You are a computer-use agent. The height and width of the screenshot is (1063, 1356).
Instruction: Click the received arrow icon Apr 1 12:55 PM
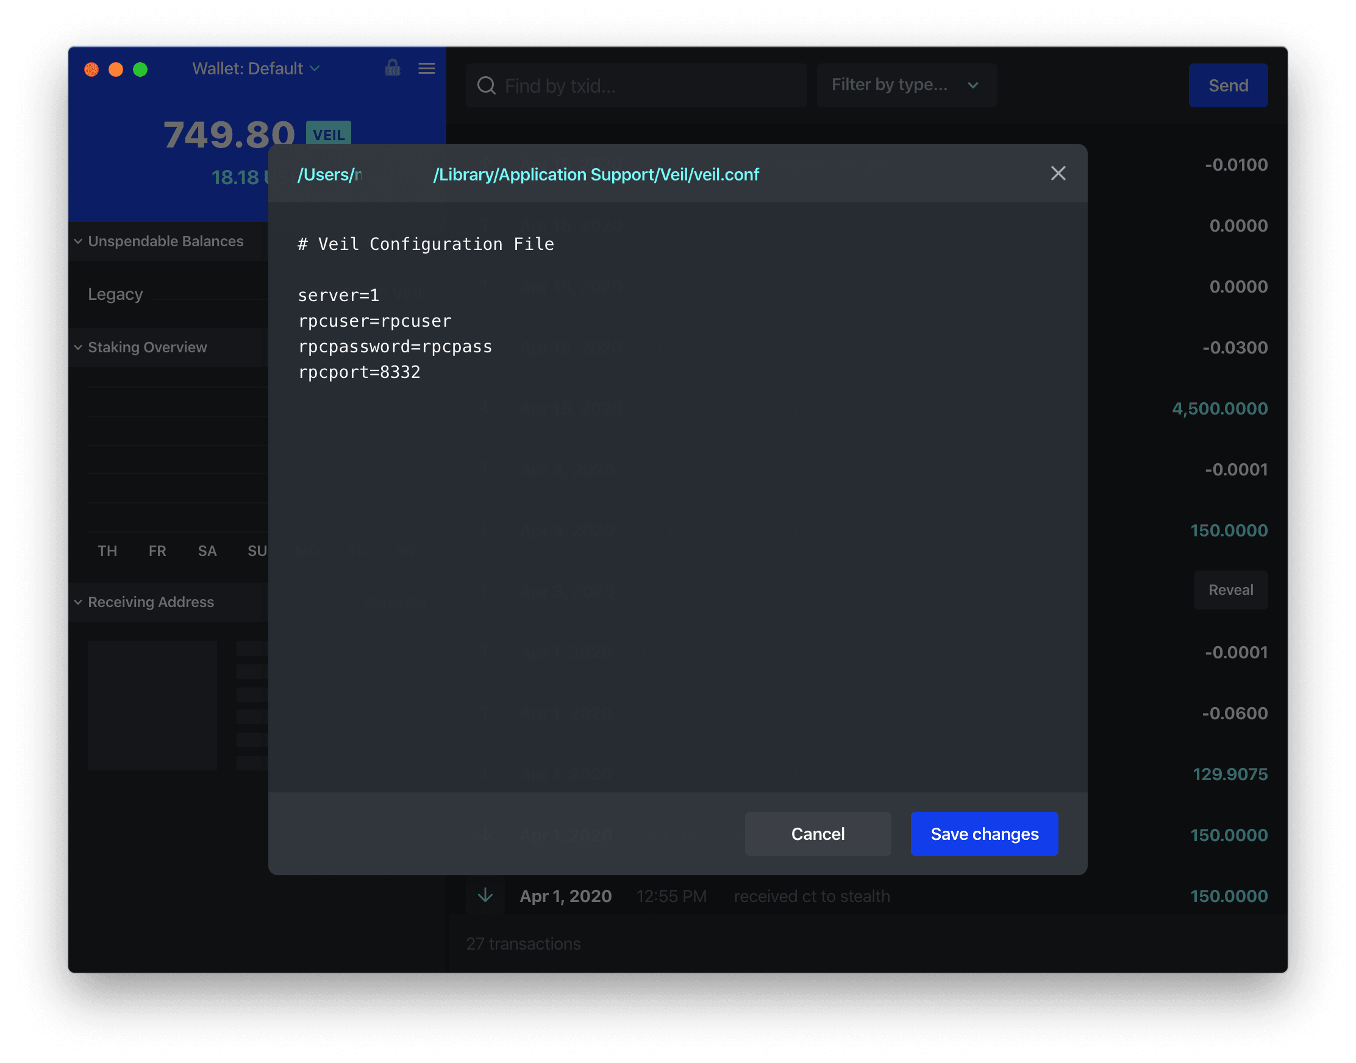(485, 895)
